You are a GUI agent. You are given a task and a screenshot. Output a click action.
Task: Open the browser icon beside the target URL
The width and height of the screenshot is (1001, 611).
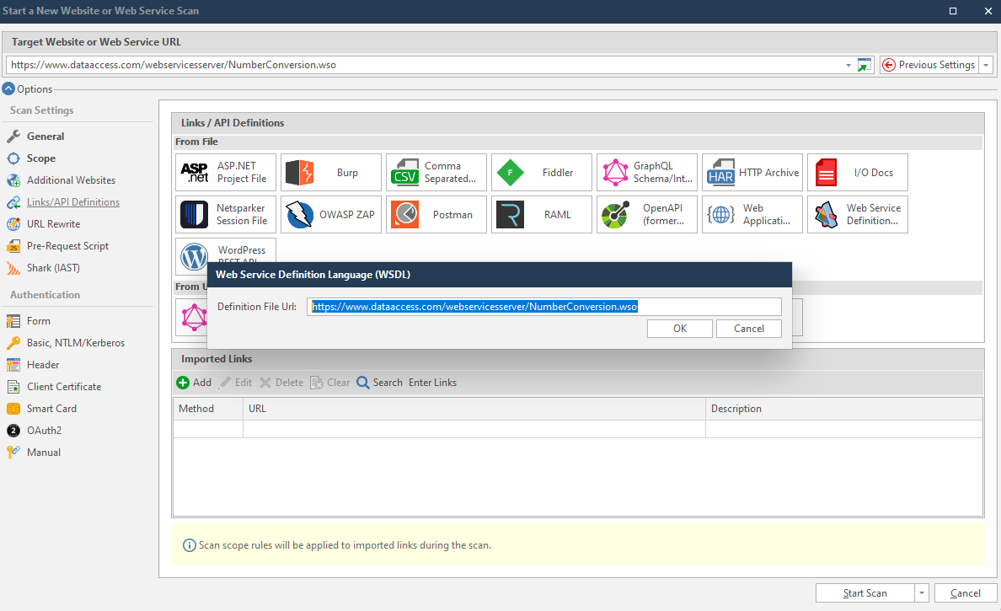(864, 65)
